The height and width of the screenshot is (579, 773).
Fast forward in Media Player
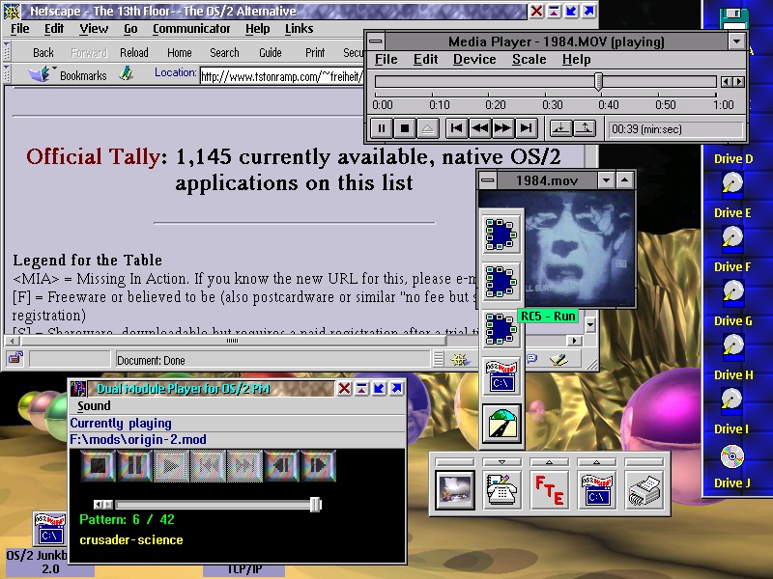click(x=502, y=128)
